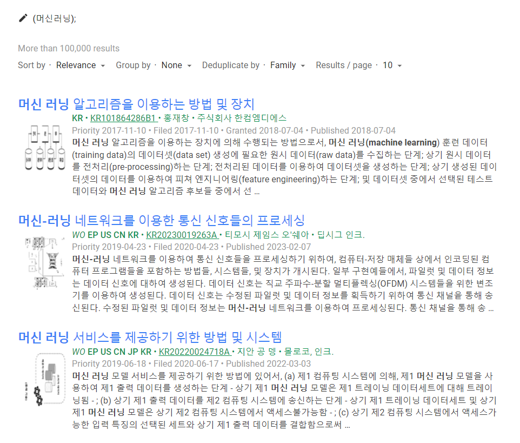Click inventor name 티모시 제임스 오'쉐아
Screen dimensions: 520x443
[x=267, y=235]
